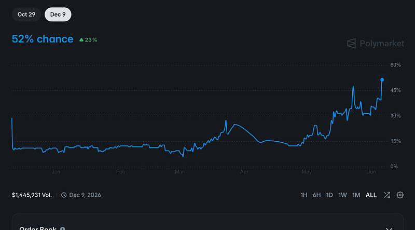
Task: Switch chart range to ALL
Action: [371, 195]
